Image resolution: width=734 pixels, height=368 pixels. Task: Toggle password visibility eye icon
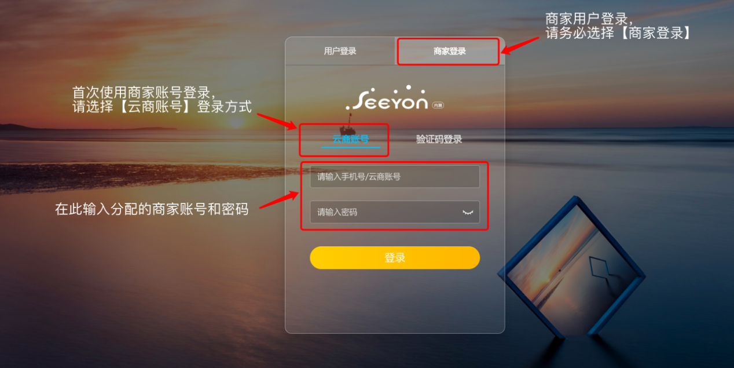tap(468, 213)
